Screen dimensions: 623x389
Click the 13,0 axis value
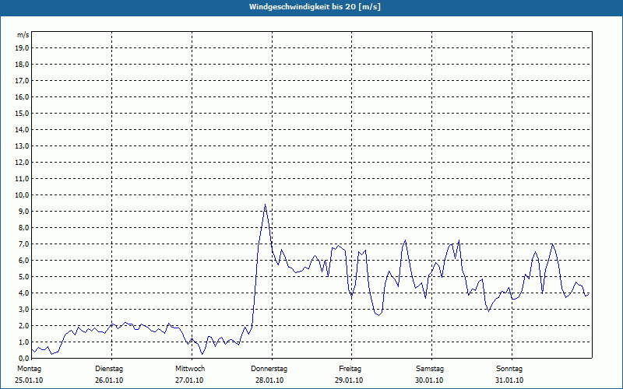pyautogui.click(x=22, y=146)
